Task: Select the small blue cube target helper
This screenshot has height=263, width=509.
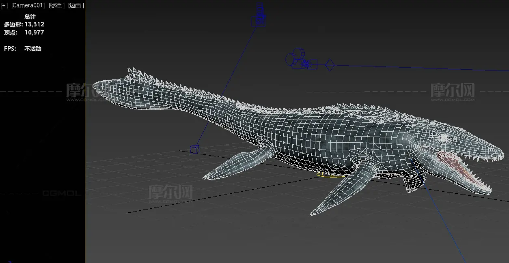Action: tap(194, 149)
